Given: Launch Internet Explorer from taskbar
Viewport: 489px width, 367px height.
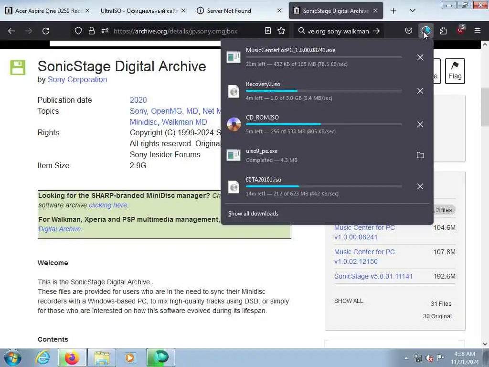Looking at the screenshot, I should [43, 357].
